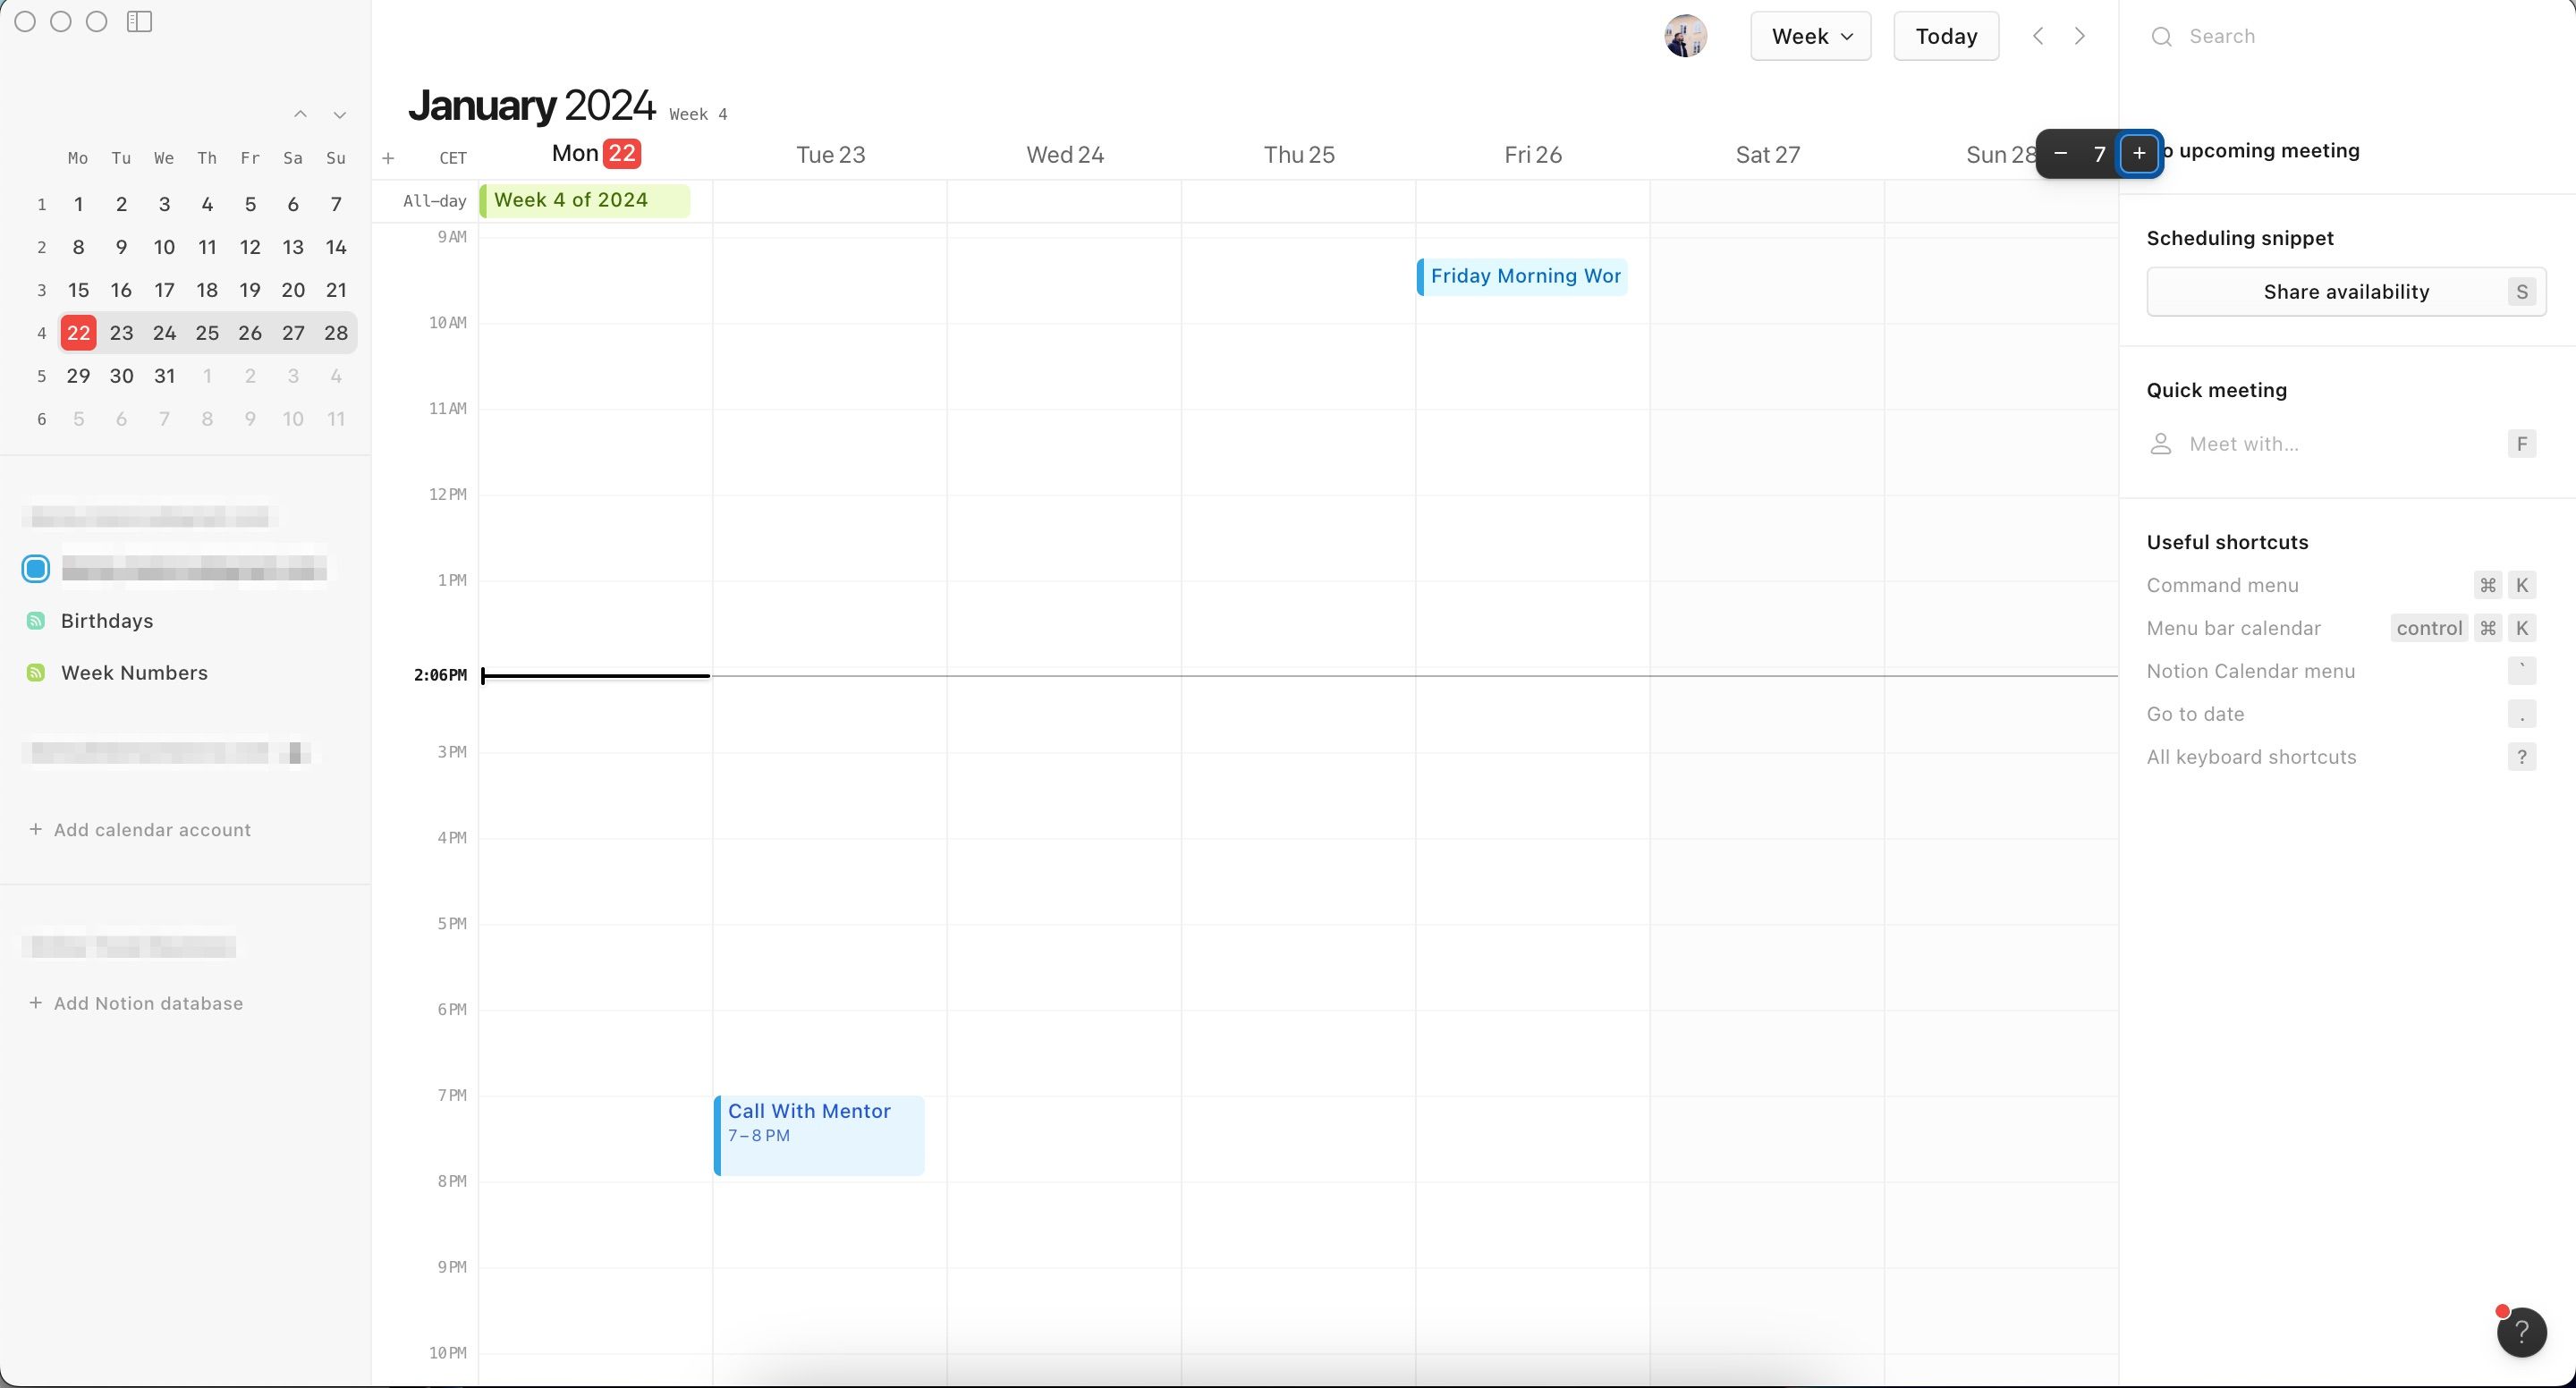Viewport: 2576px width, 1388px height.
Task: Go to next week with forward arrow
Action: (2080, 36)
